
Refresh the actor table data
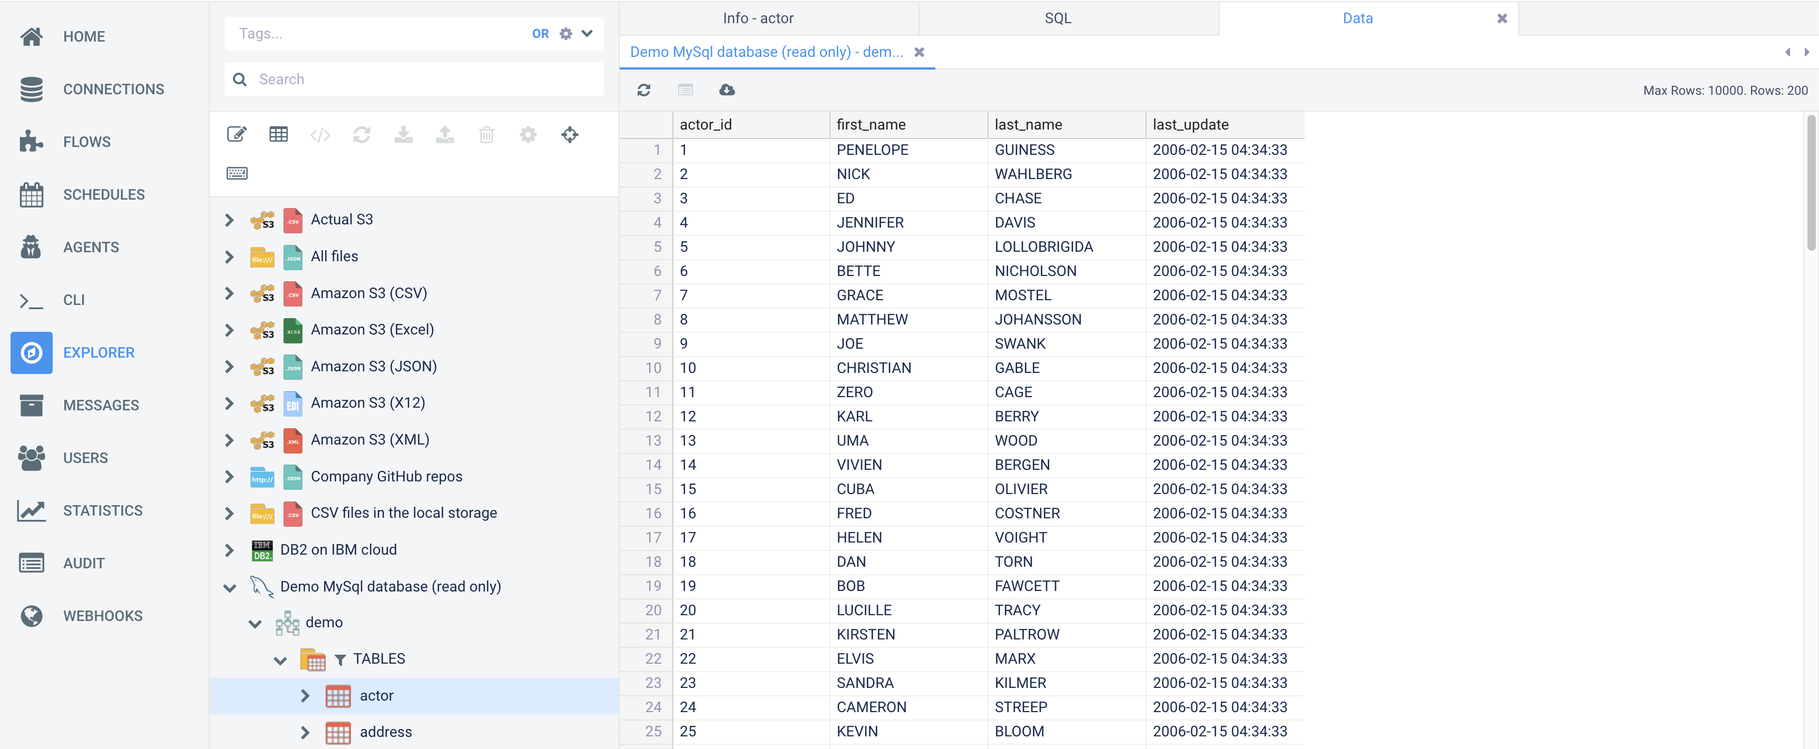pyautogui.click(x=643, y=90)
